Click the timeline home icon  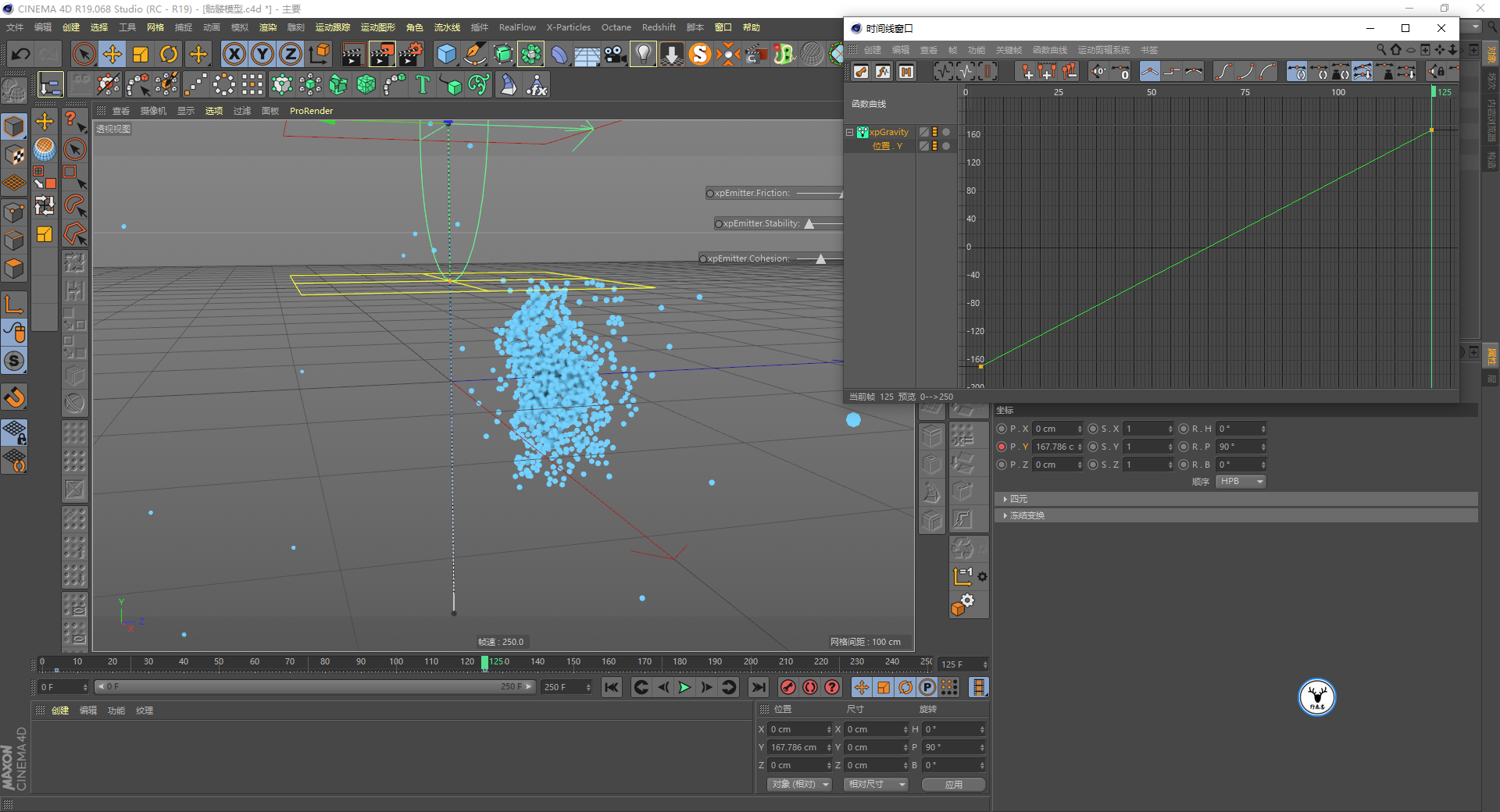(1396, 49)
